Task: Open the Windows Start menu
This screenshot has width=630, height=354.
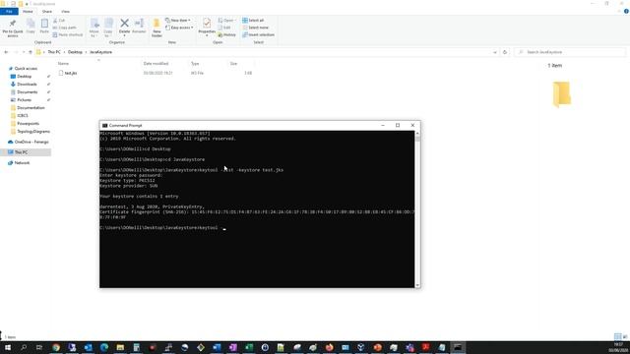Action: point(8,347)
